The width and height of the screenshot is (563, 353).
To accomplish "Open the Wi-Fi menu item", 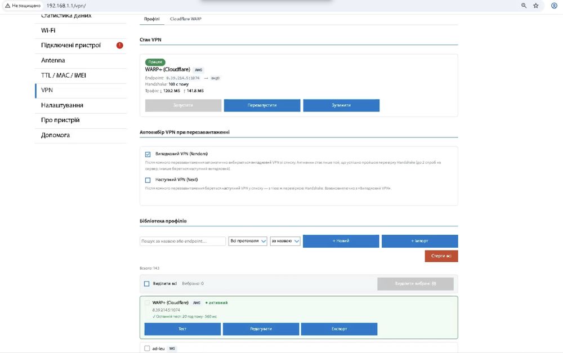I will point(81,30).
